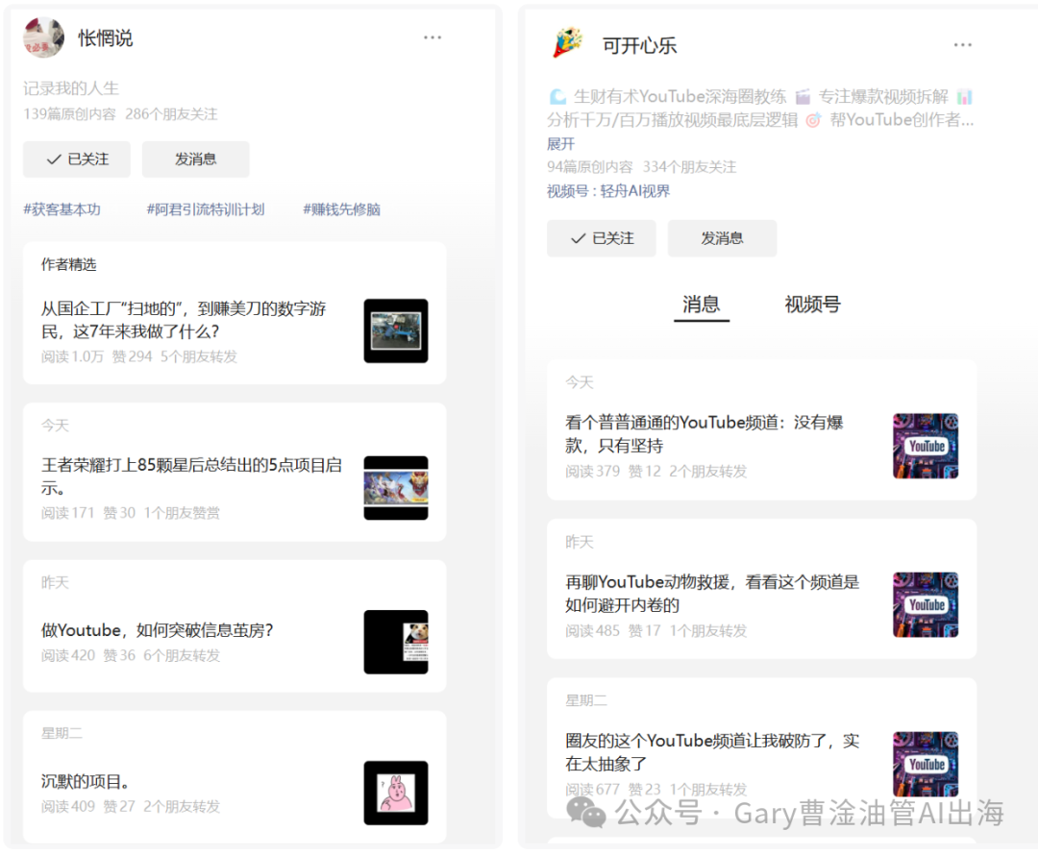The width and height of the screenshot is (1038, 855).
Task: Toggle the 已关注 follow button for 可开心乐
Action: [x=601, y=238]
